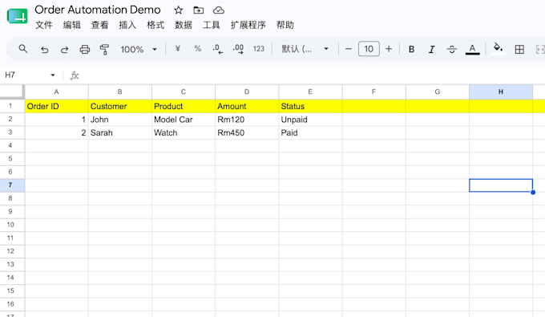
Task: Open the 编辑 menu
Action: pyautogui.click(x=72, y=25)
